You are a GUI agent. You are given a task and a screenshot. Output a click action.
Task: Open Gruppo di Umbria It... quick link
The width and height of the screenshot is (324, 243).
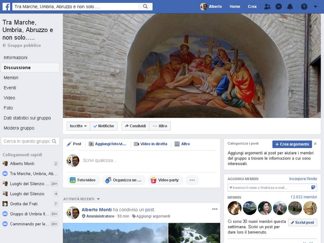(x=30, y=214)
